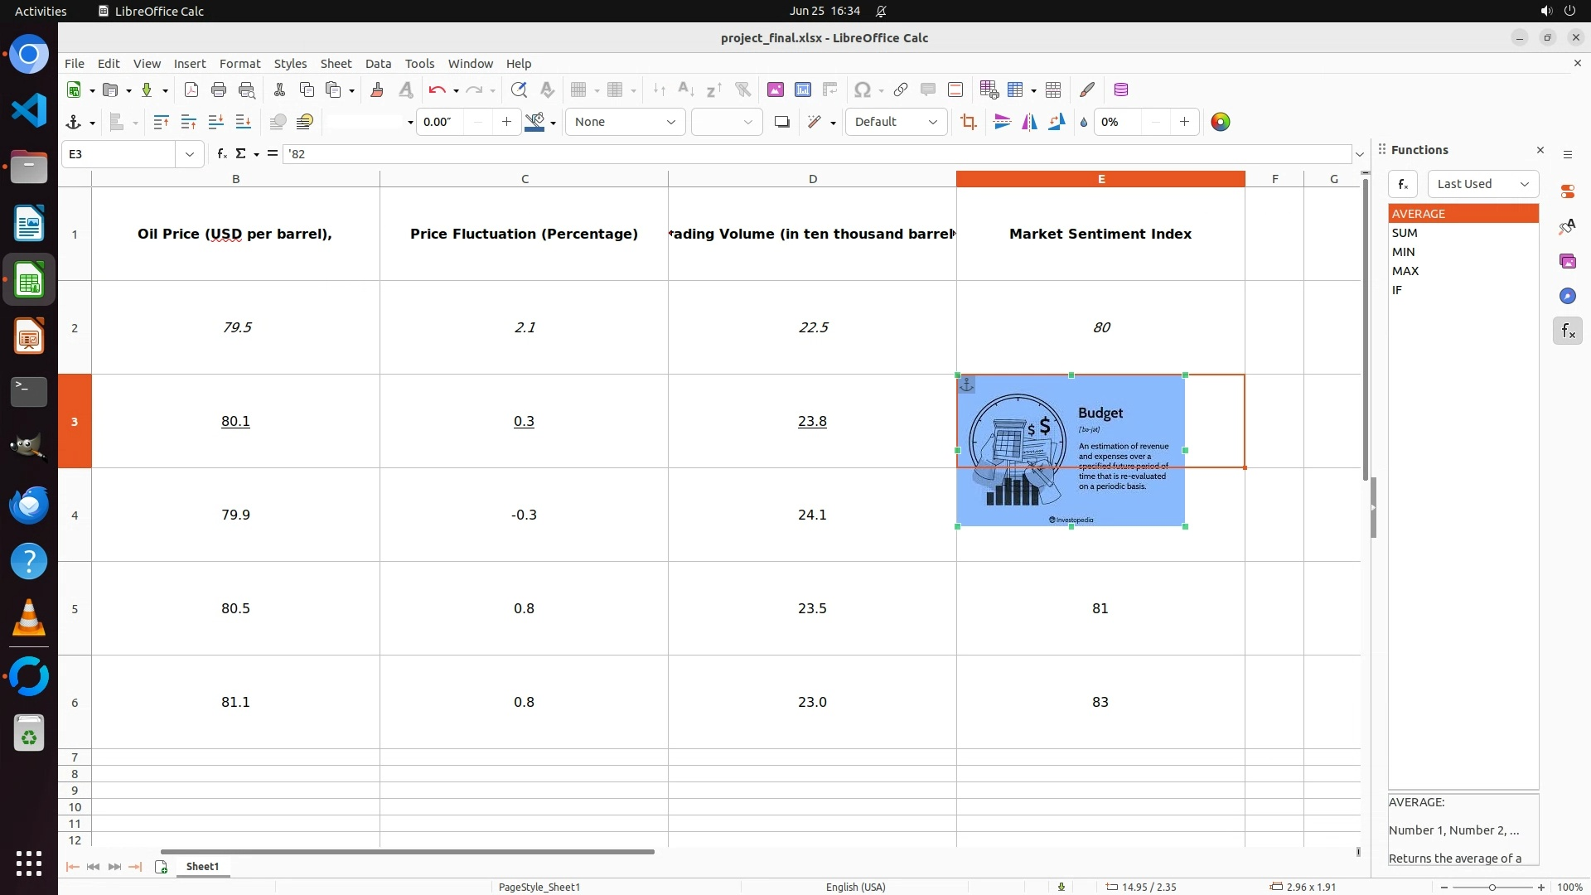The height and width of the screenshot is (895, 1591).
Task: Open Function Wizard in formula bar
Action: click(x=221, y=154)
